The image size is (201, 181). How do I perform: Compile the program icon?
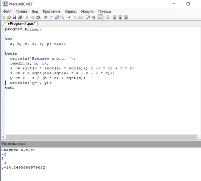click(81, 17)
